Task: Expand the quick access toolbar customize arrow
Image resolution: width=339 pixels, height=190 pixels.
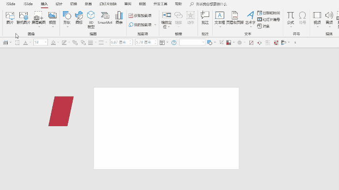Action: pos(295,43)
